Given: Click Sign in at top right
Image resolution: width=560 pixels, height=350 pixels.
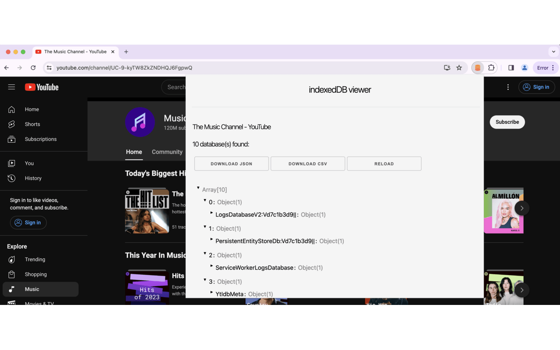Looking at the screenshot, I should tap(536, 87).
